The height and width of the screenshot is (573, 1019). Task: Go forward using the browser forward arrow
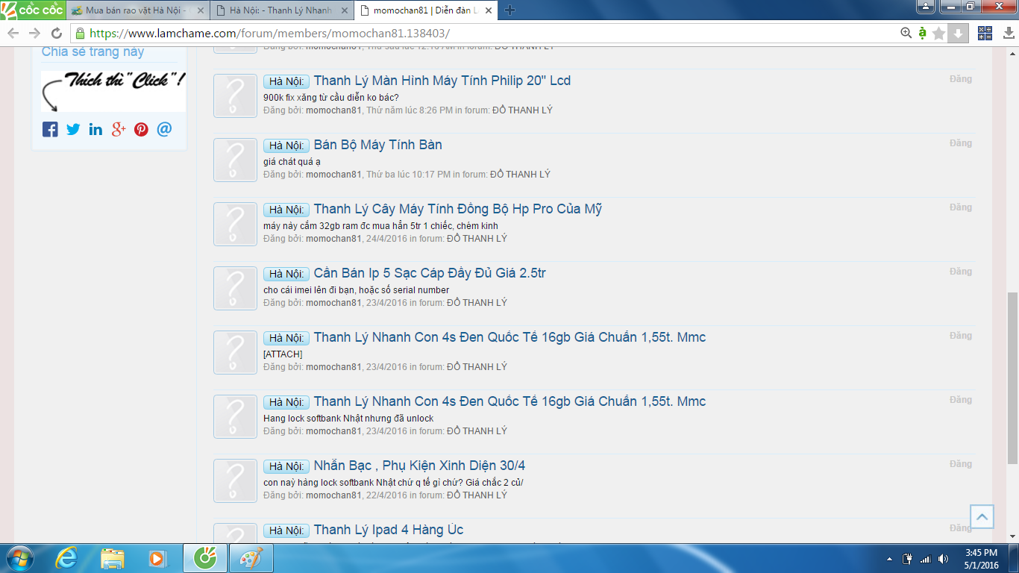click(x=34, y=33)
